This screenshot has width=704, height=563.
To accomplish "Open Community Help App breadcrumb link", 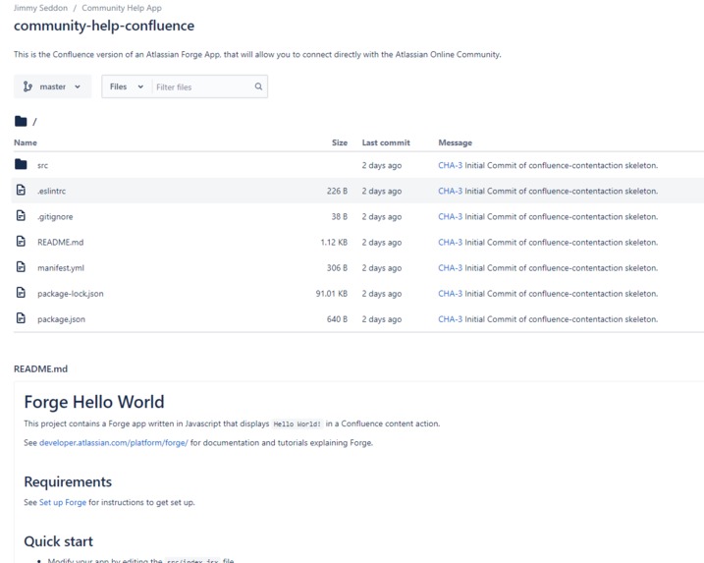I will [122, 8].
